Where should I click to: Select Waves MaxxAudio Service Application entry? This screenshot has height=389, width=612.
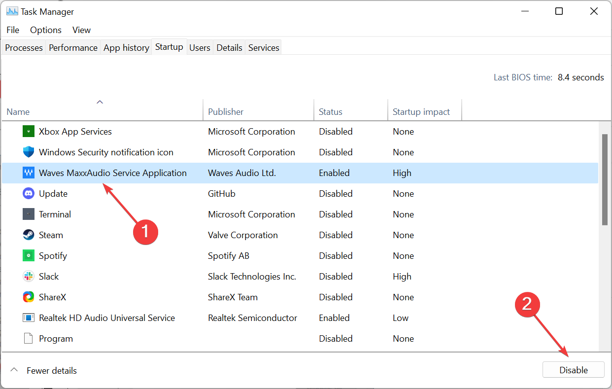[x=113, y=173]
